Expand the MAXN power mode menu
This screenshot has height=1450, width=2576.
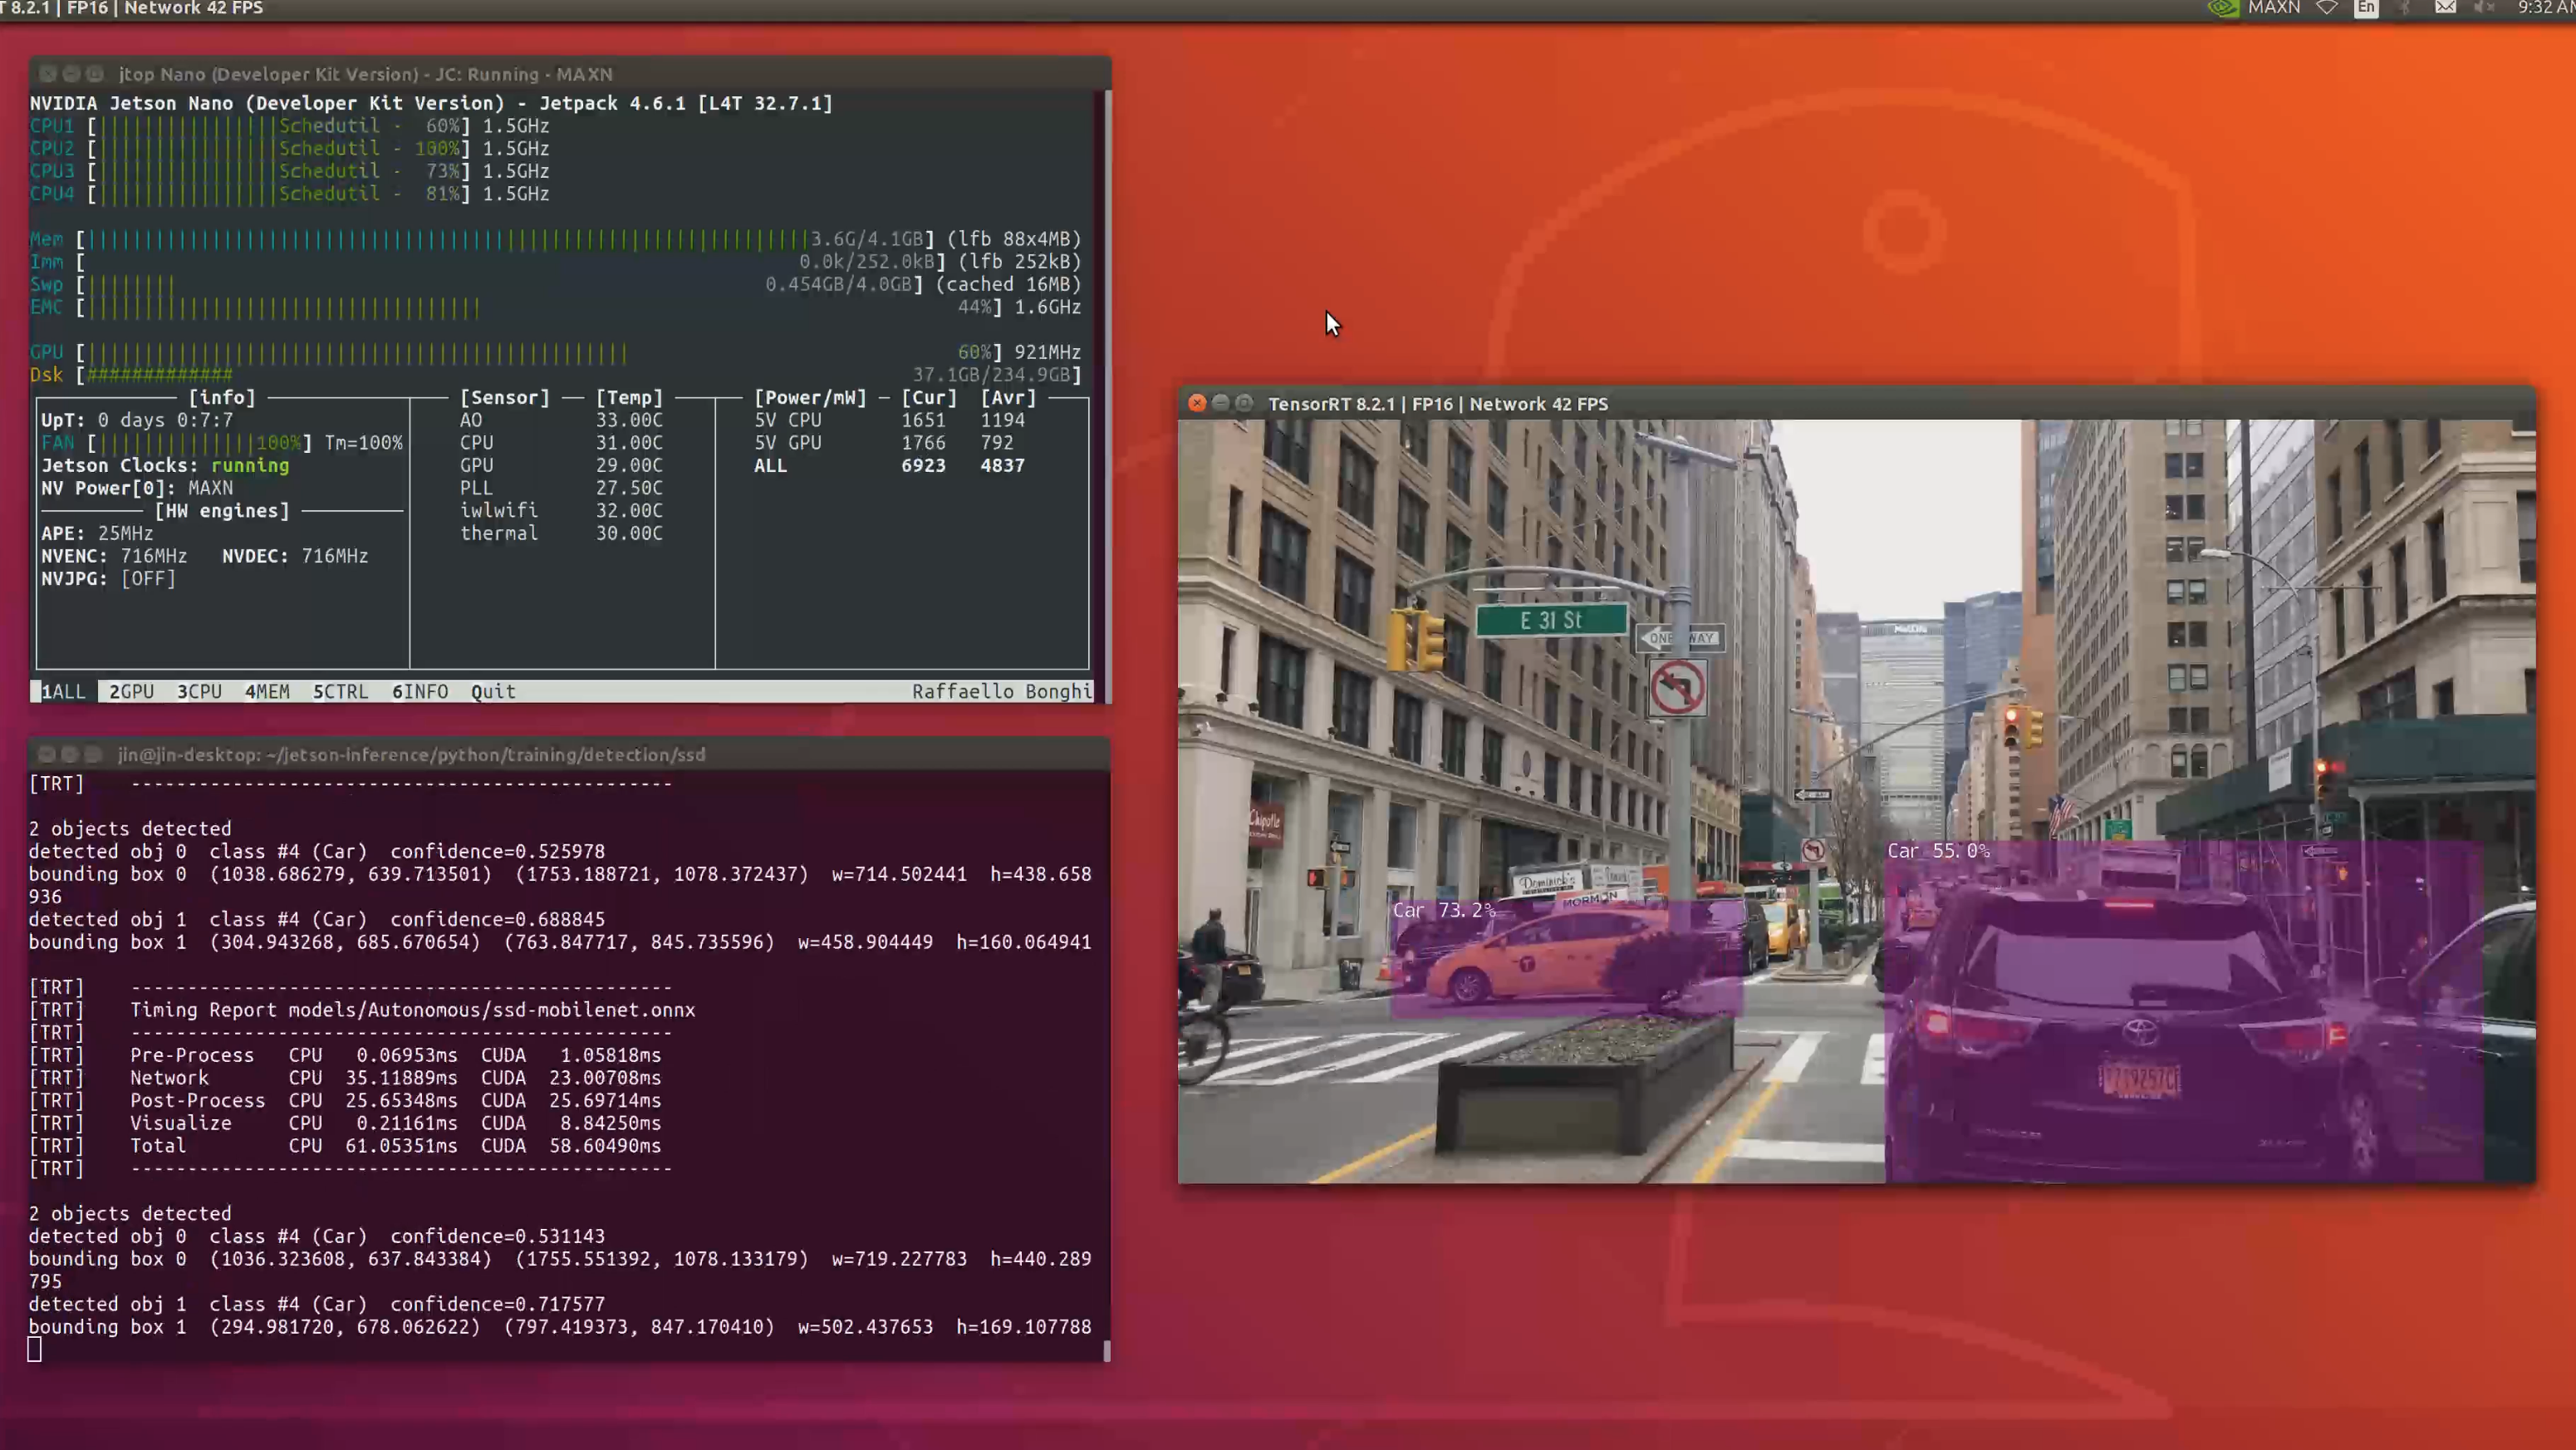pos(2274,8)
